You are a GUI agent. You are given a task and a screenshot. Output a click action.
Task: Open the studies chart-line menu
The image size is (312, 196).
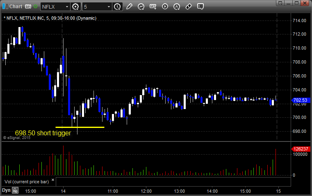141,7
